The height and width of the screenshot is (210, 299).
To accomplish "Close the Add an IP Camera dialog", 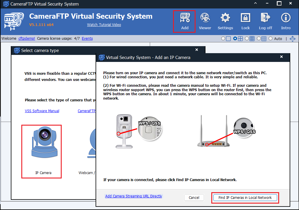I will coord(281,57).
